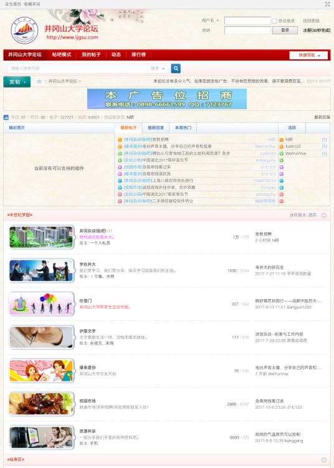The height and width of the screenshot is (468, 334).
Task: Collapse the 半世纪梦园 section with round icon
Action: click(324, 215)
